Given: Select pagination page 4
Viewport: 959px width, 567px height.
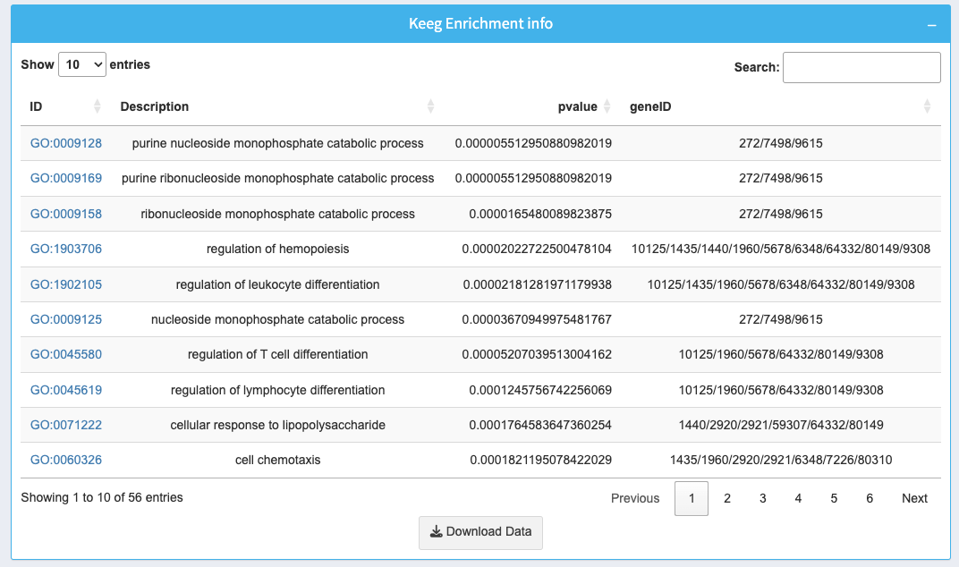Looking at the screenshot, I should (798, 498).
